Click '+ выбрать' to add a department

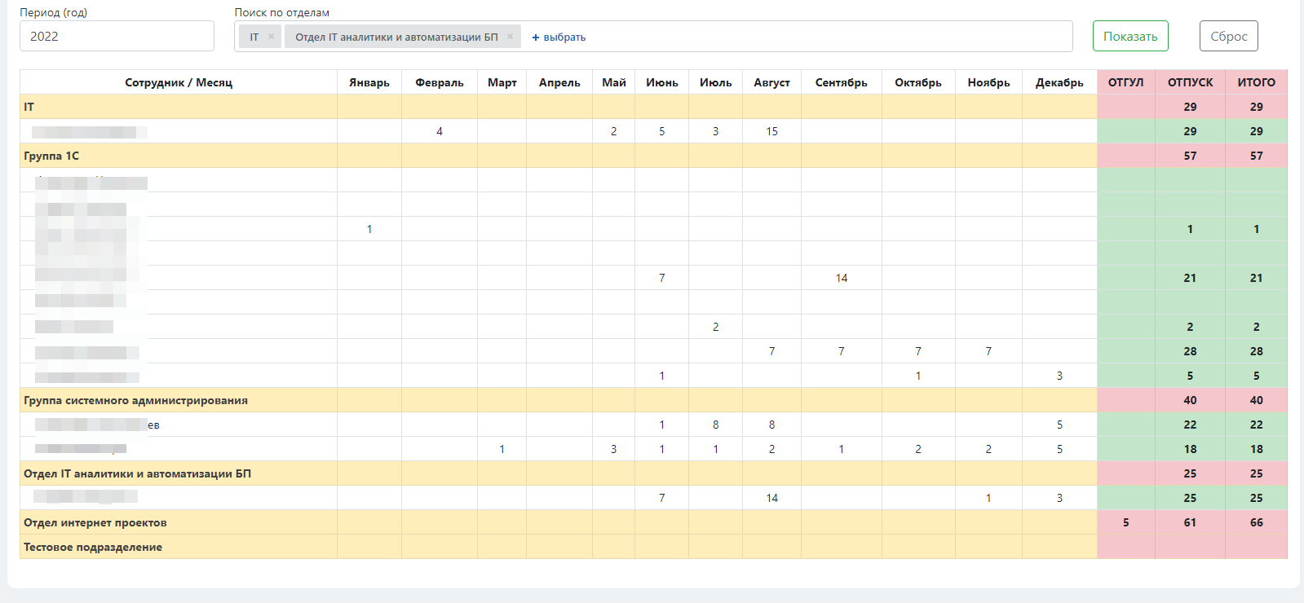pyautogui.click(x=559, y=37)
